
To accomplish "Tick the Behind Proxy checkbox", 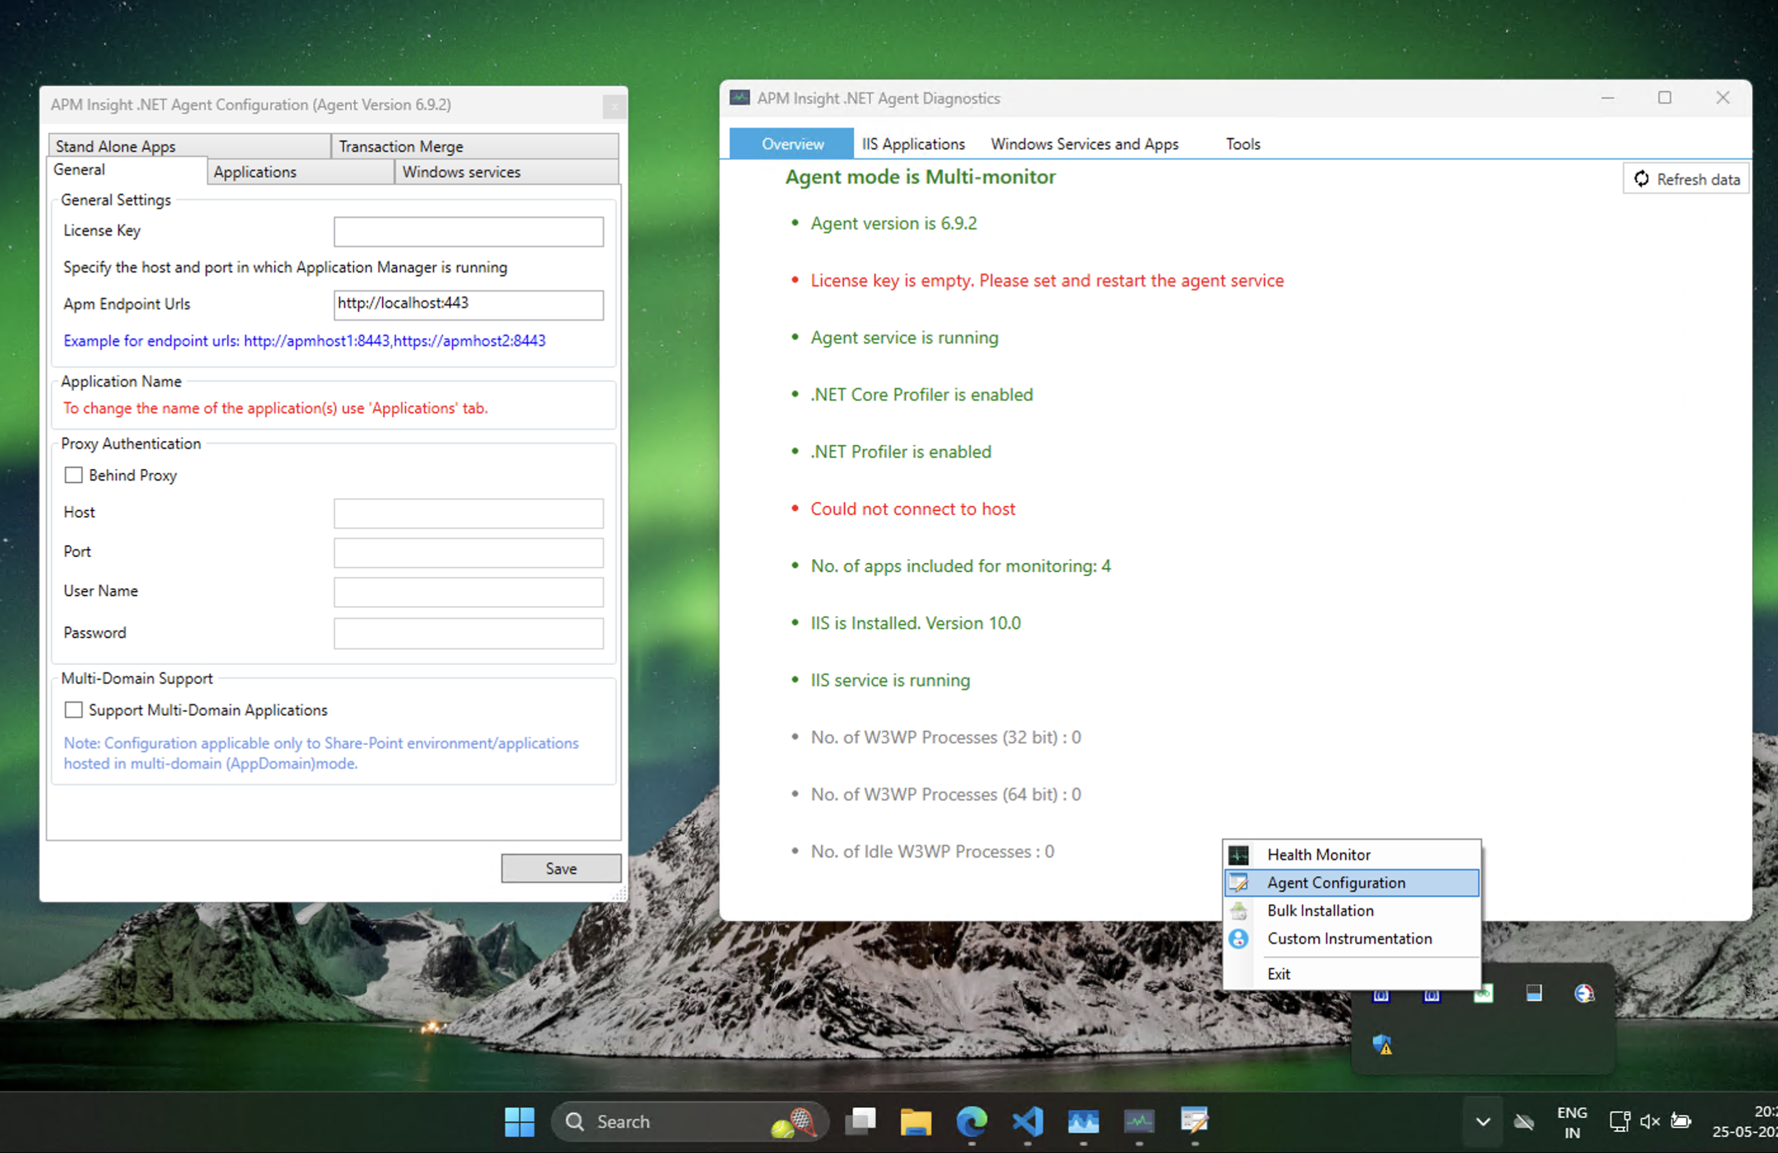I will [73, 475].
